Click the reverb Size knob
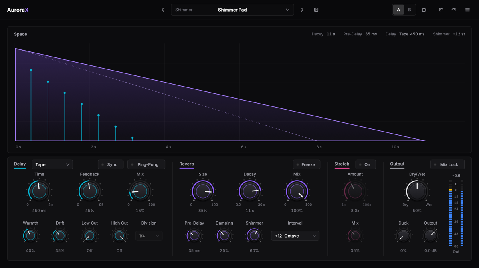This screenshot has width=479, height=268. (203, 191)
